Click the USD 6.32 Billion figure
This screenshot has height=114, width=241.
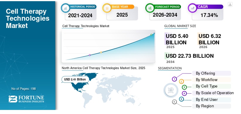210,39
